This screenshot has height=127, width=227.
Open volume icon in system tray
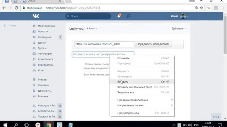pyautogui.click(x=190, y=125)
